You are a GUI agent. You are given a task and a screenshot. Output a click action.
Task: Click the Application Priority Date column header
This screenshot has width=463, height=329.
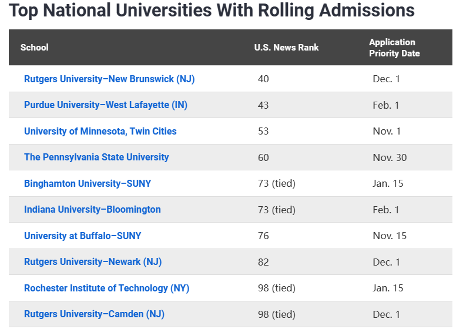click(394, 48)
